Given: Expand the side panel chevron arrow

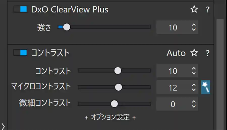Looking at the screenshot, I should 3,126.
